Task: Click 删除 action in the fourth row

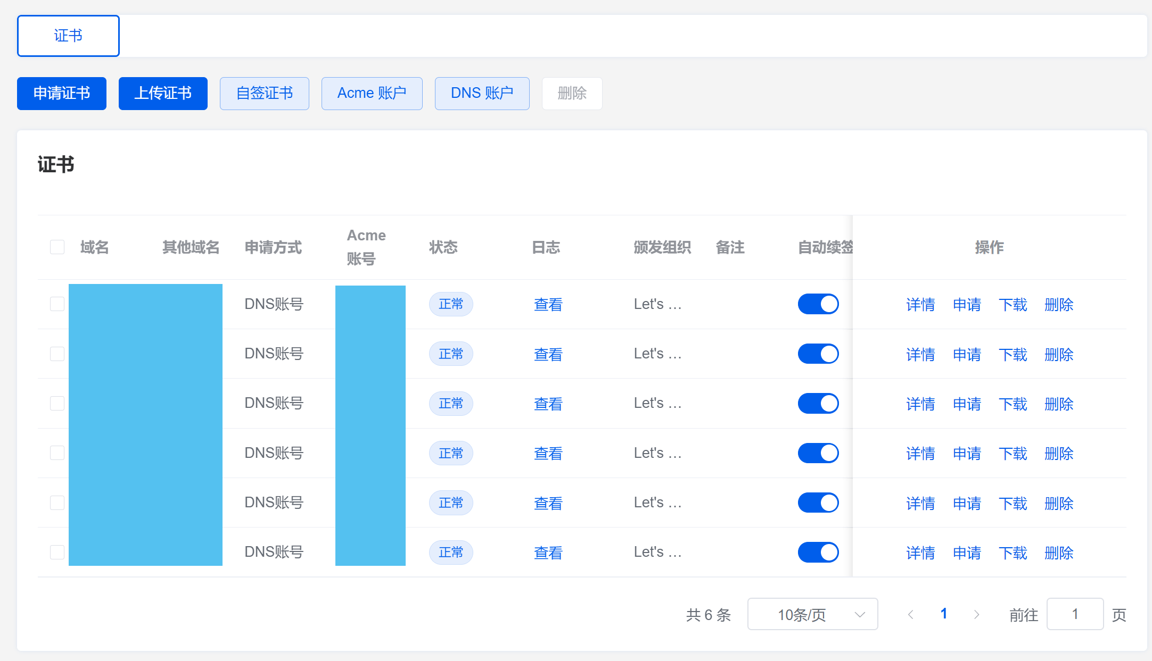Action: [x=1059, y=454]
